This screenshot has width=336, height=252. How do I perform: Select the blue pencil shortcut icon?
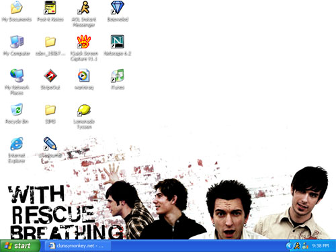pos(50,144)
